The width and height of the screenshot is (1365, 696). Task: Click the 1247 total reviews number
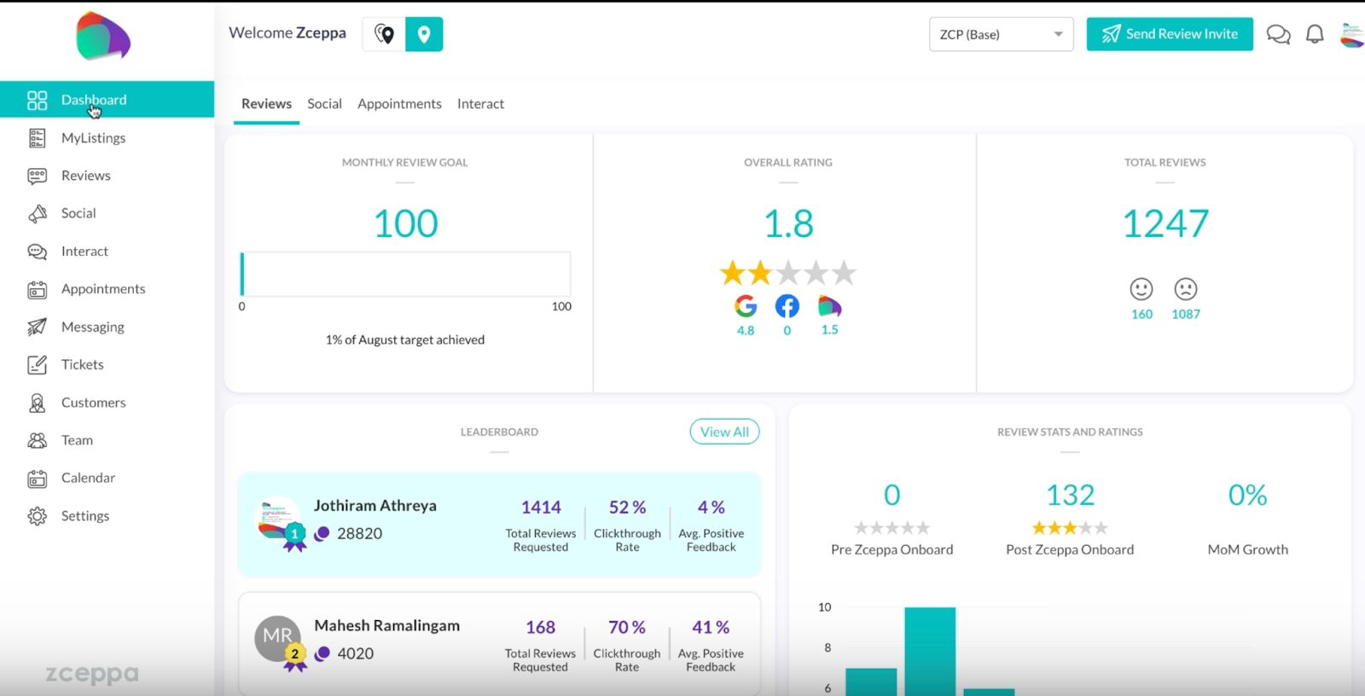pos(1165,224)
